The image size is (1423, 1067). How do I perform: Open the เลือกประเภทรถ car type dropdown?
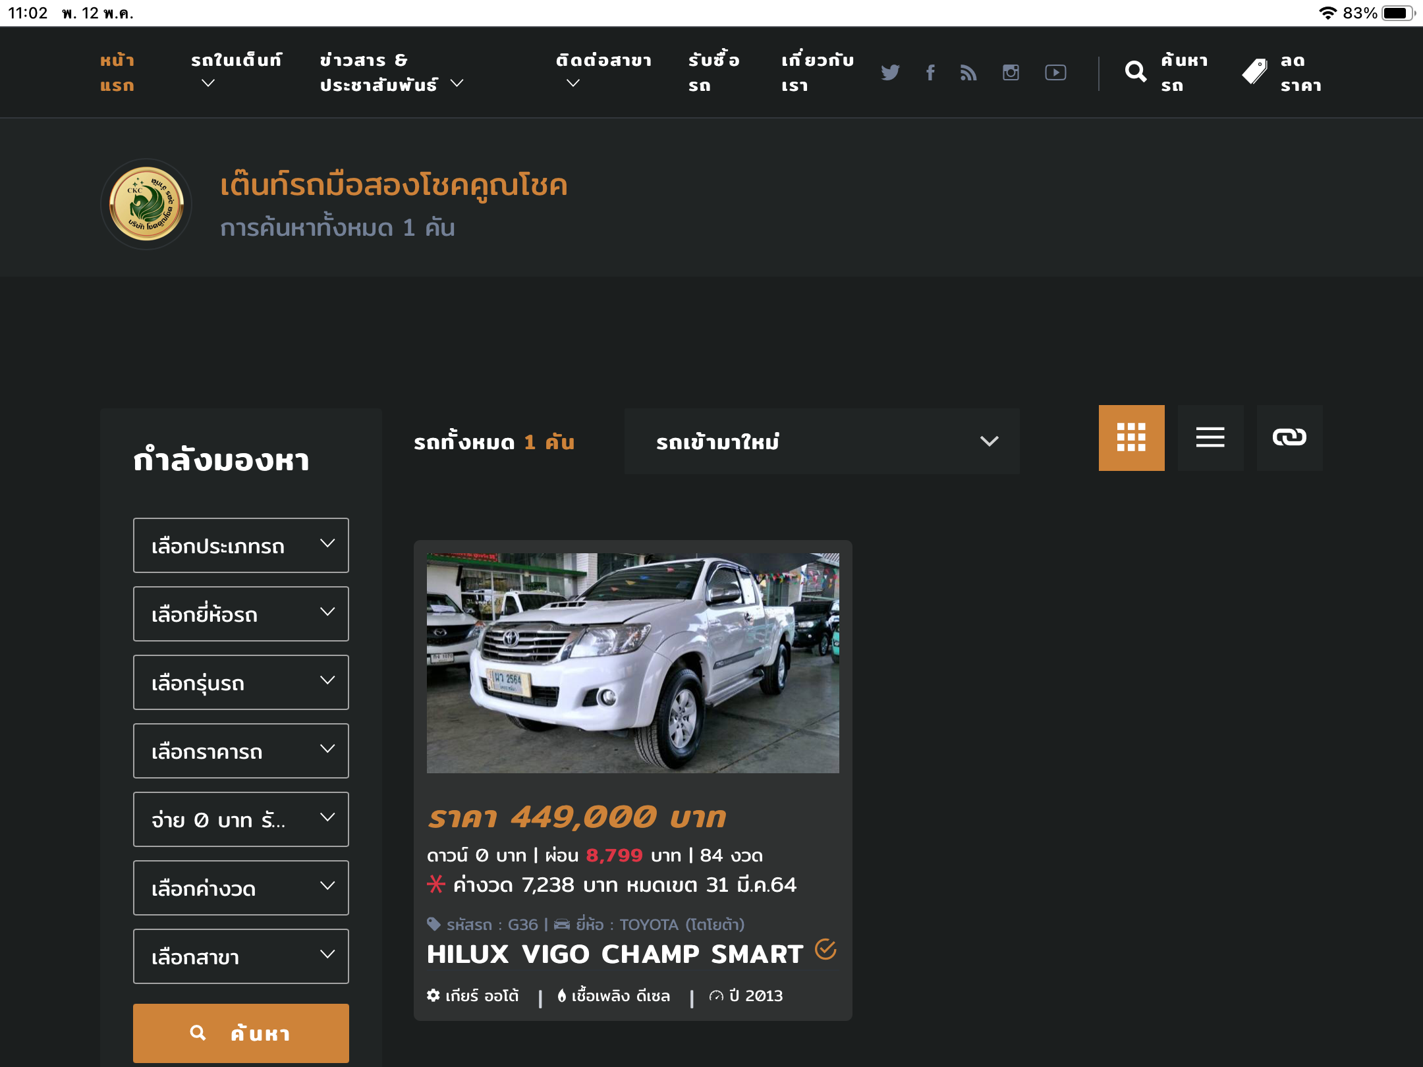[240, 545]
